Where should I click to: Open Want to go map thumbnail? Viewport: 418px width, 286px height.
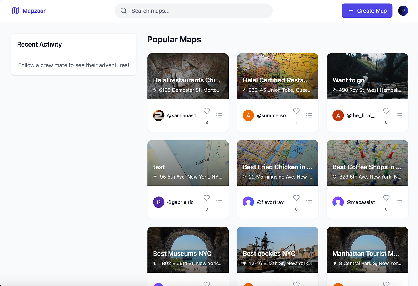pyautogui.click(x=367, y=76)
